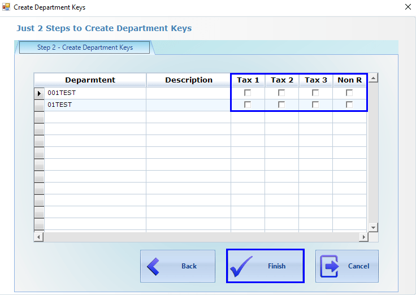Go back with the Back button

tap(177, 266)
